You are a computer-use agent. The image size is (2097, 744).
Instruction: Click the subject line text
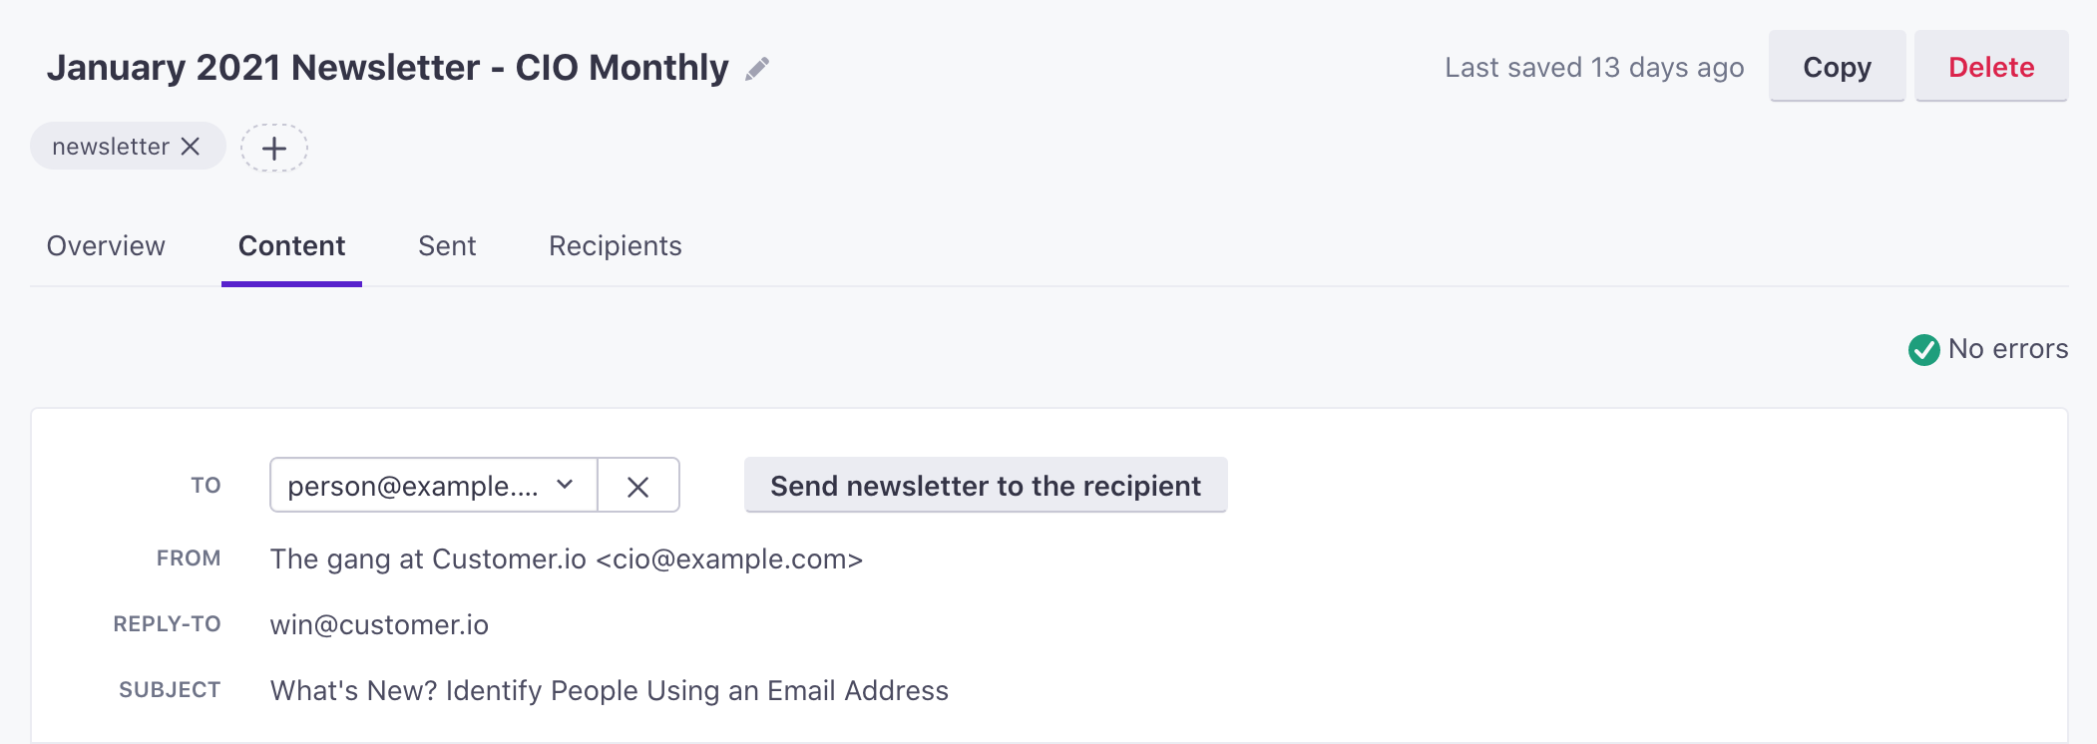click(x=609, y=691)
